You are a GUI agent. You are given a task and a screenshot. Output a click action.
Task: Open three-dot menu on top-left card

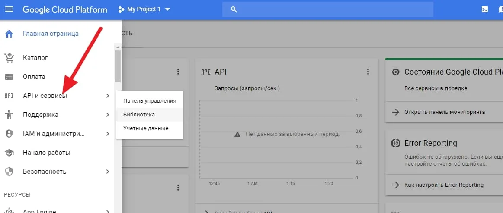(178, 72)
